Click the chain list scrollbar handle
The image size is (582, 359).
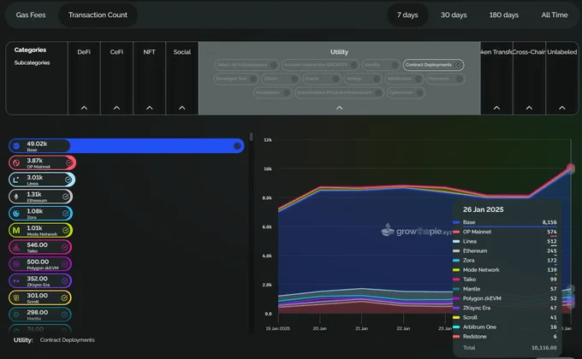pyautogui.click(x=252, y=137)
